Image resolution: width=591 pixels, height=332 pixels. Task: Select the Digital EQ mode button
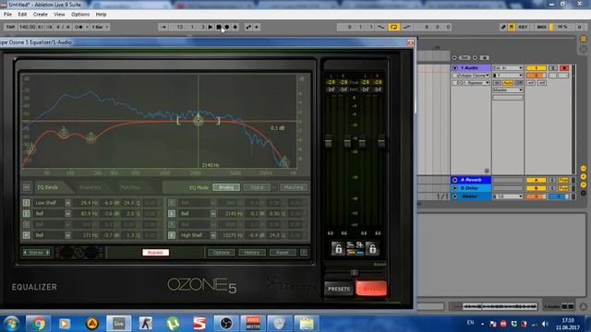point(257,187)
